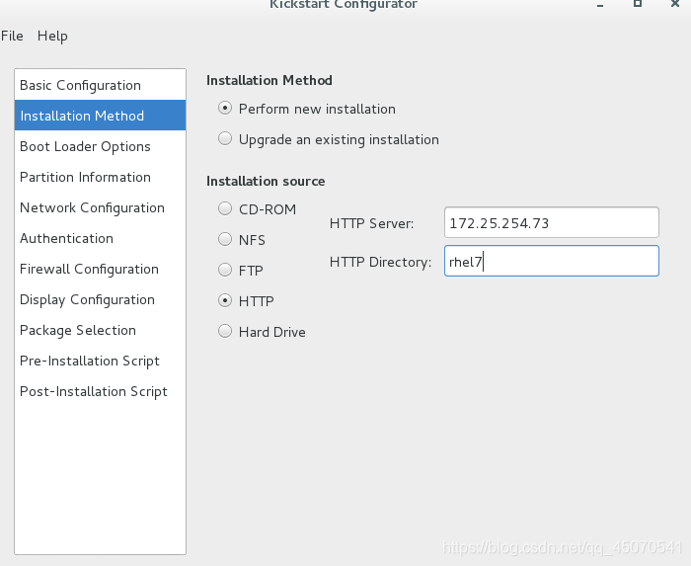This screenshot has height=566, width=691.
Task: Open the File menu
Action: point(12,36)
